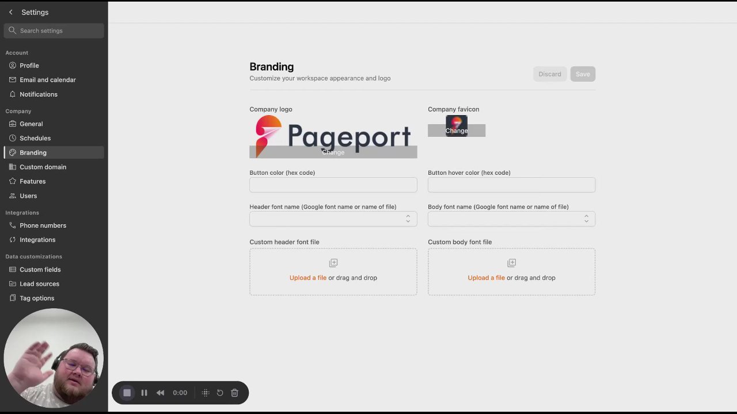Click the body font upload plus icon

(x=511, y=263)
